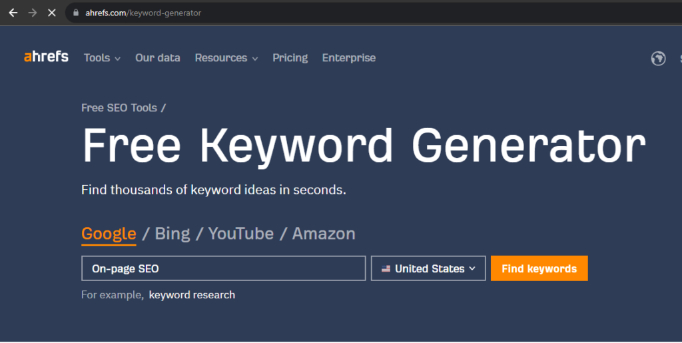Viewport: 682px width, 343px height.
Task: Click the browser back arrow
Action: click(13, 13)
